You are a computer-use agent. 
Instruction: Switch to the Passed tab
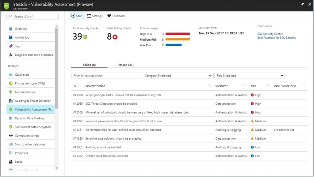[125, 65]
